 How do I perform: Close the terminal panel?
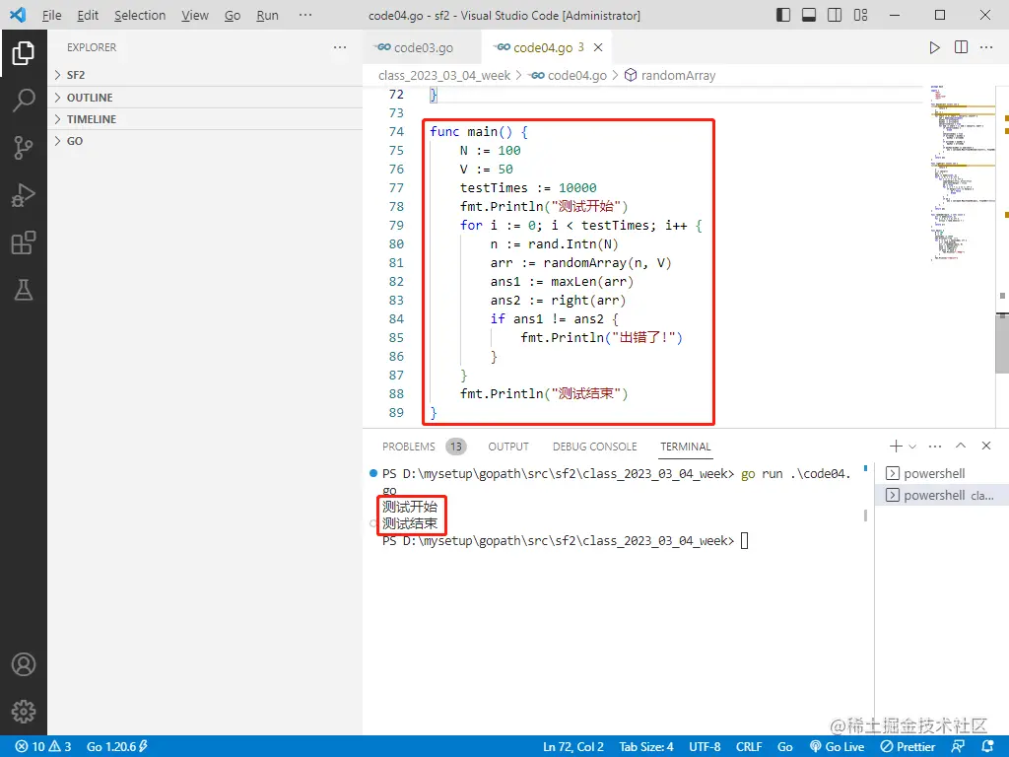[985, 446]
